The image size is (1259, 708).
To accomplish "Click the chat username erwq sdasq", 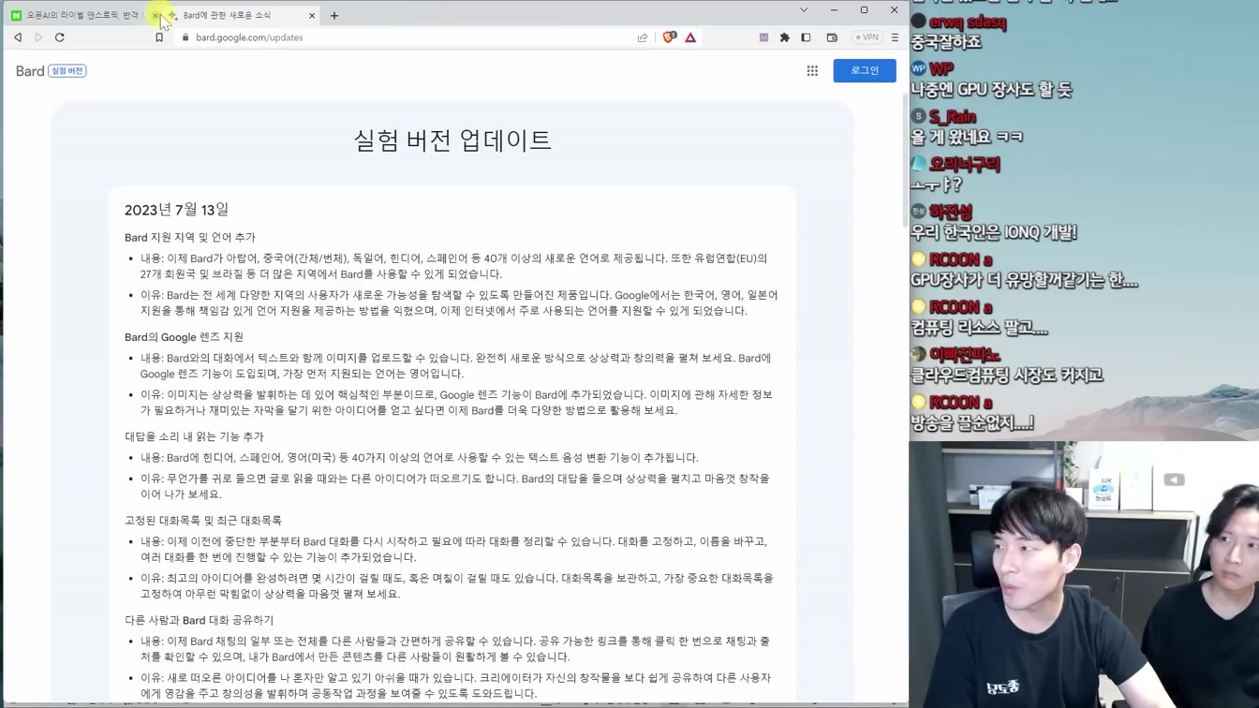I will click(968, 22).
